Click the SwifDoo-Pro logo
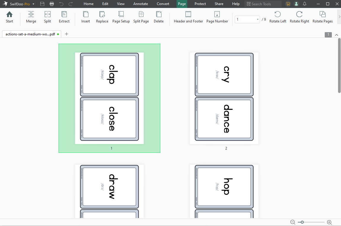This screenshot has width=341, height=226. 5,4
